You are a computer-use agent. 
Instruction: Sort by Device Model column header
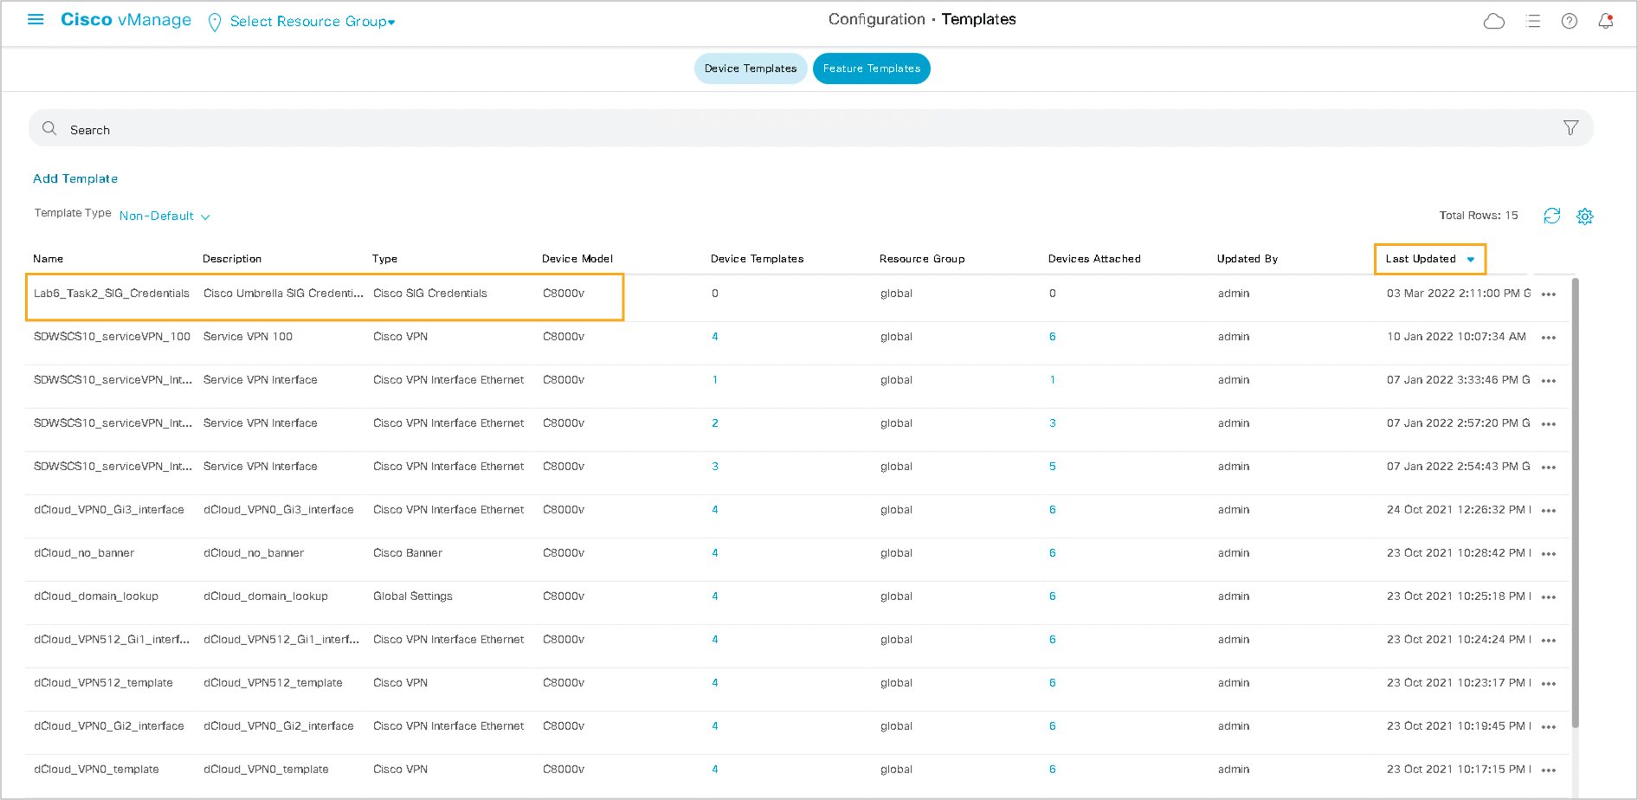[577, 259]
